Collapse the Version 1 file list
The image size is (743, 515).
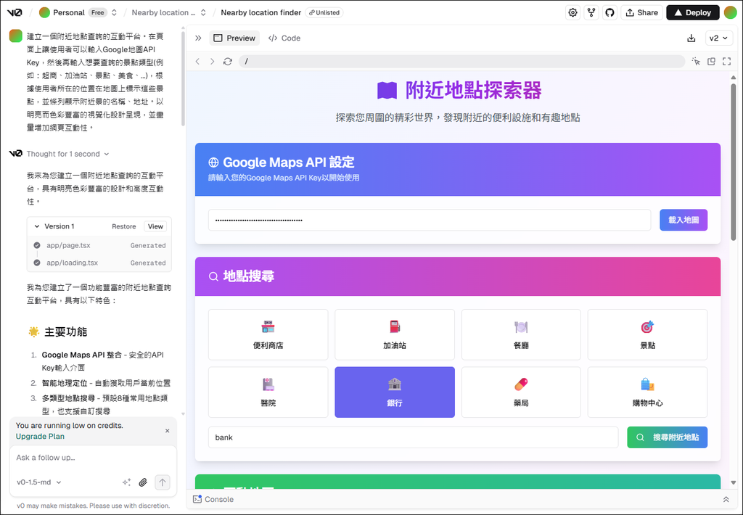click(37, 226)
